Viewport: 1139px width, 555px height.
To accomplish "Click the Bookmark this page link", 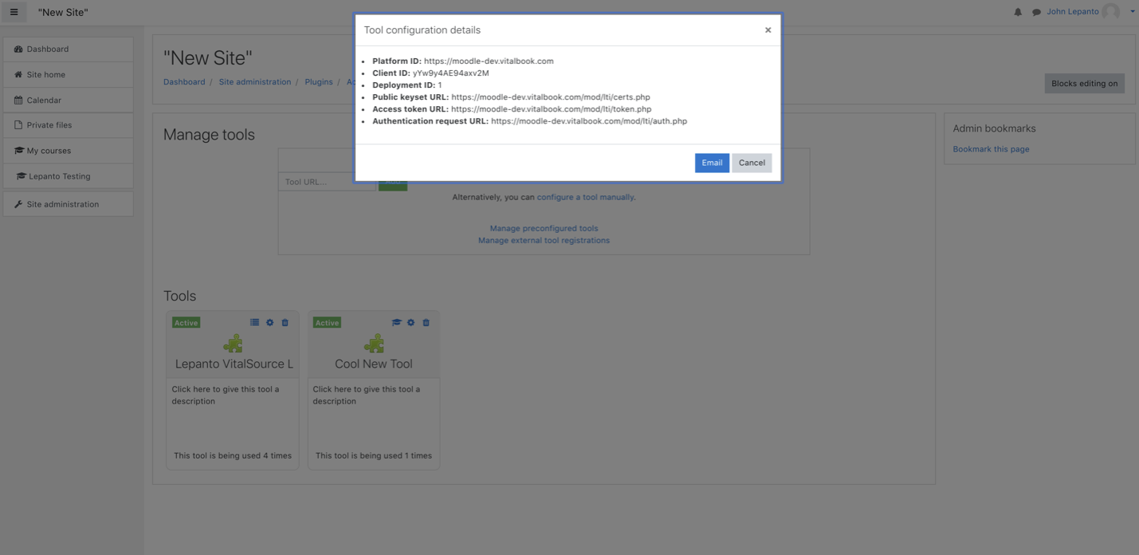I will point(991,149).
